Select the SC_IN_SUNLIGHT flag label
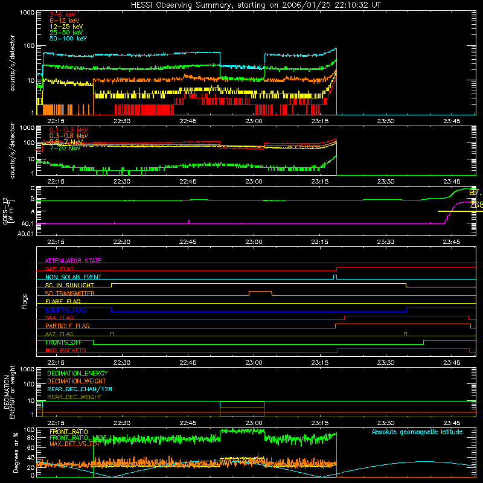Viewport: 483px width, 483px height. coord(69,285)
